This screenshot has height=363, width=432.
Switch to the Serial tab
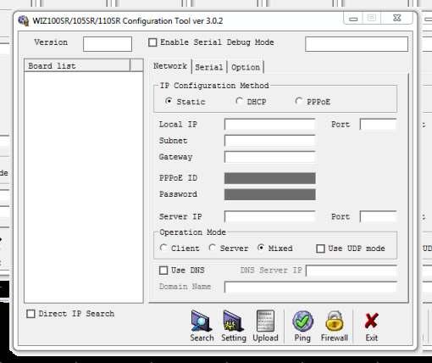pos(209,67)
